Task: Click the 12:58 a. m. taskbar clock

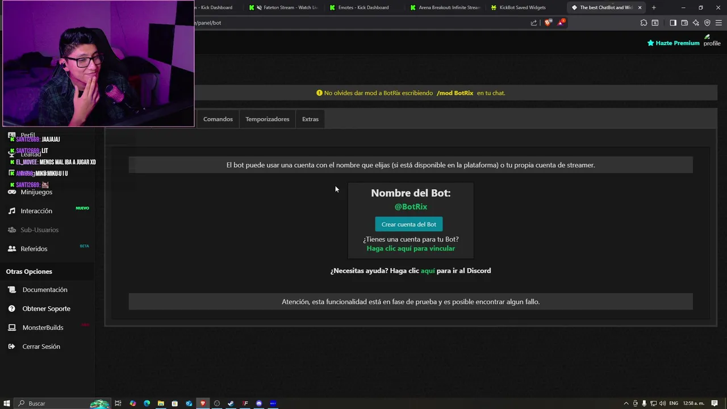Action: [x=694, y=403]
